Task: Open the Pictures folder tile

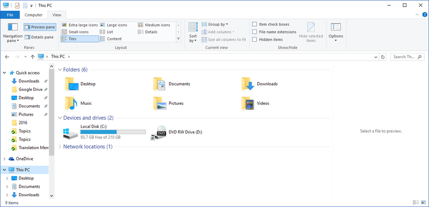Action: pos(168,103)
